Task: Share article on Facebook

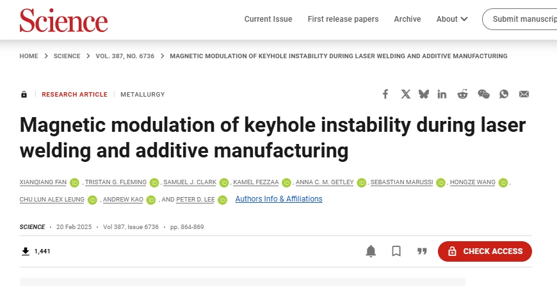Action: pyautogui.click(x=385, y=94)
